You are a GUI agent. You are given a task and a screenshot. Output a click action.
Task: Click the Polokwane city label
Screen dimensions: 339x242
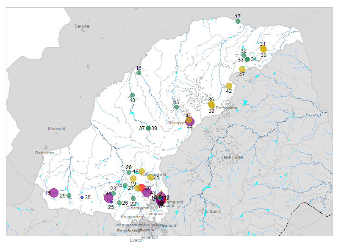point(226,108)
